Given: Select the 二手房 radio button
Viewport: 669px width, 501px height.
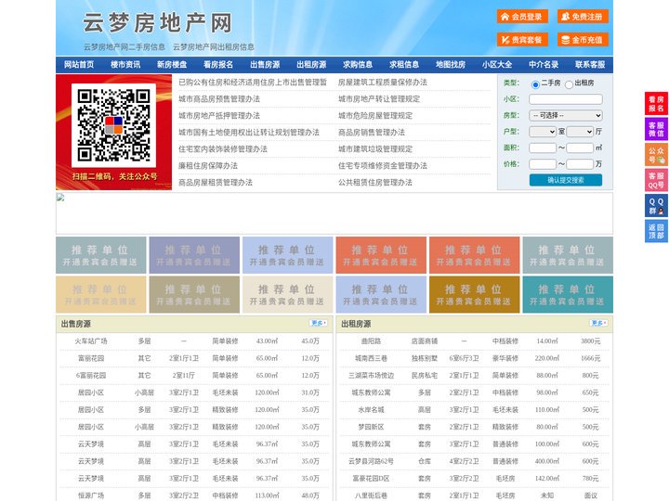Looking at the screenshot, I should pos(535,84).
